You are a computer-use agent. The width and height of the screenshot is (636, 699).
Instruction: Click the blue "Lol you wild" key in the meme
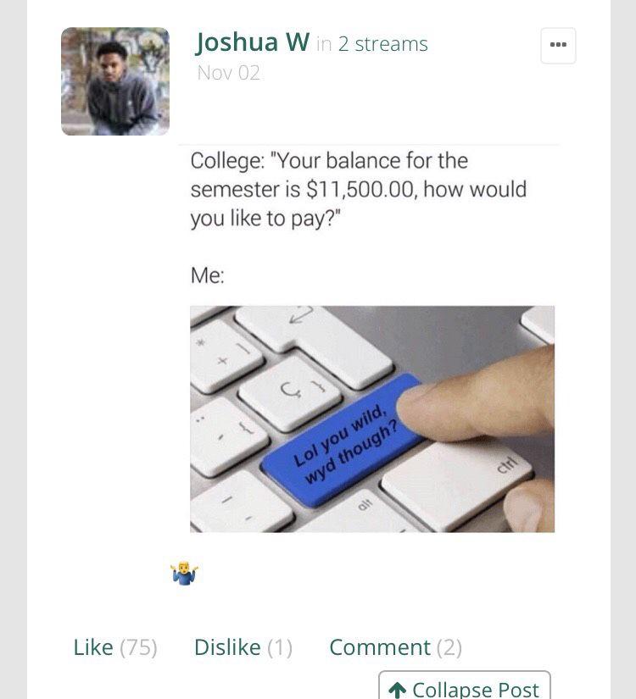[x=343, y=441]
